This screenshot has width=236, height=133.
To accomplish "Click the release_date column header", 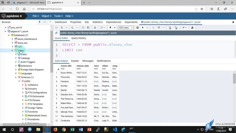I will click(x=84, y=67).
